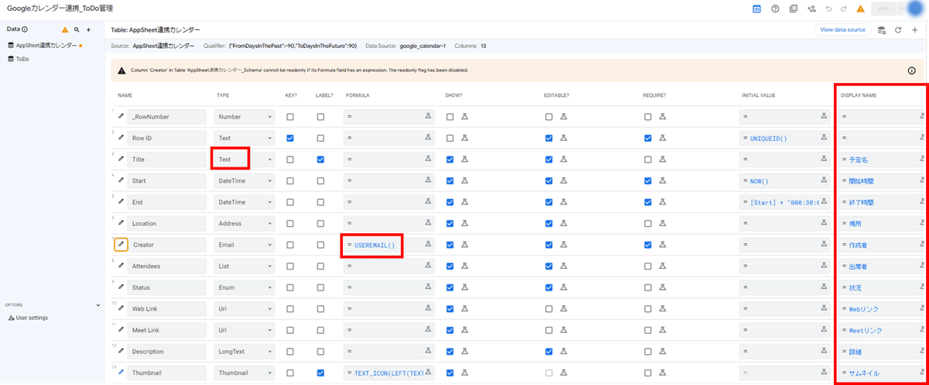Toggle the Require checkbox for End
Screen dimensions: 929x385
(x=648, y=201)
